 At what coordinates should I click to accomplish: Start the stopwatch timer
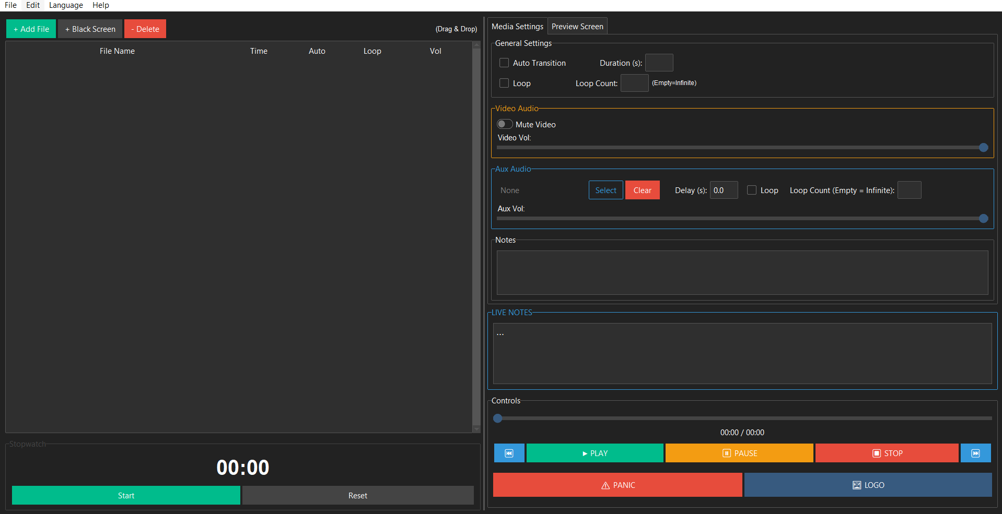coord(126,495)
